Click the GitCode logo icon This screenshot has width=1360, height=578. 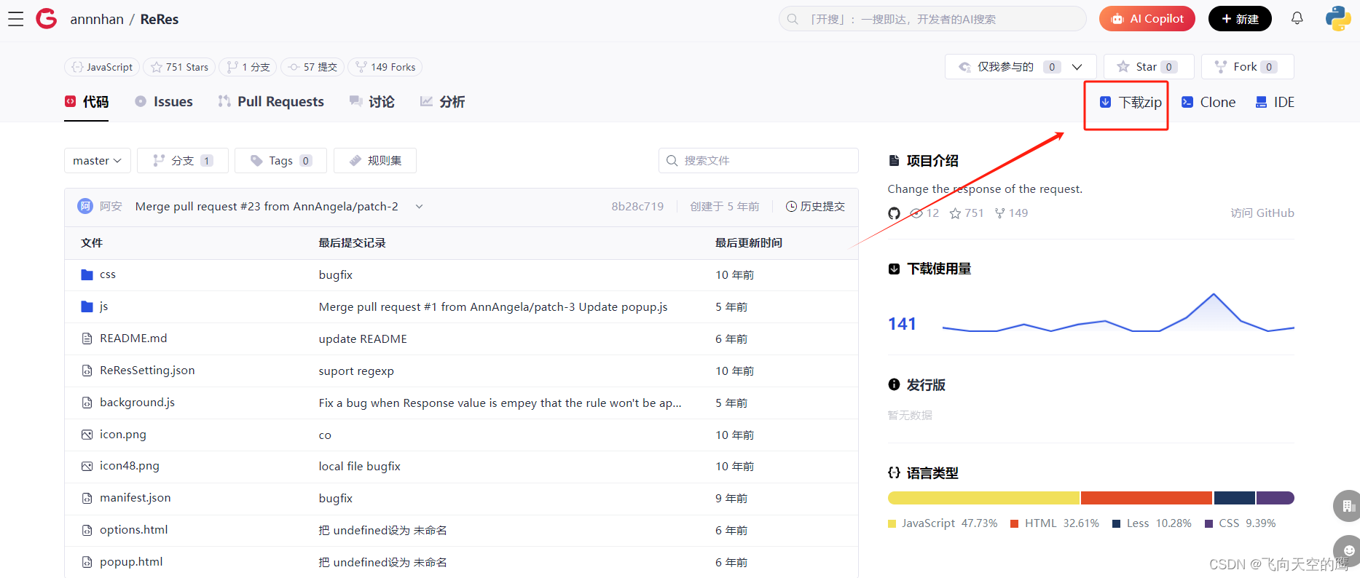coord(47,19)
